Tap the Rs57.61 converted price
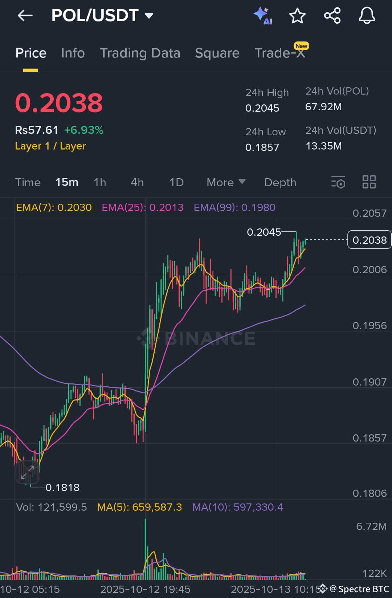392x598 pixels. (x=37, y=130)
